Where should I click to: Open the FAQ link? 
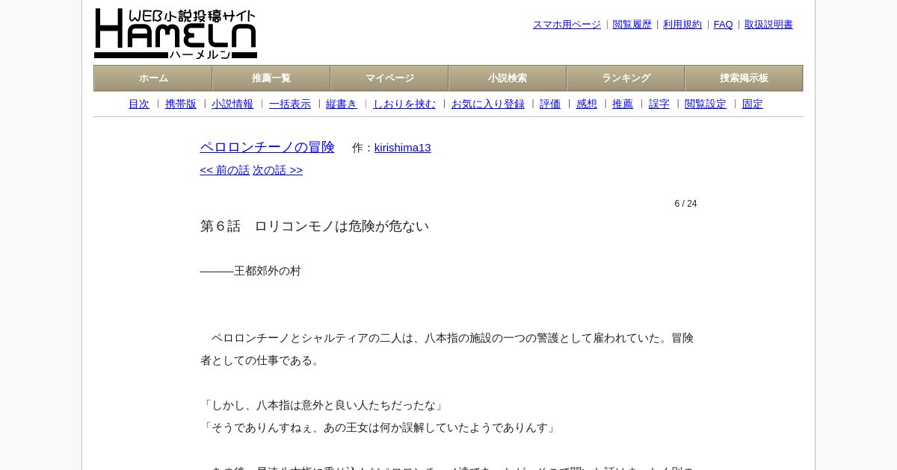point(724,25)
